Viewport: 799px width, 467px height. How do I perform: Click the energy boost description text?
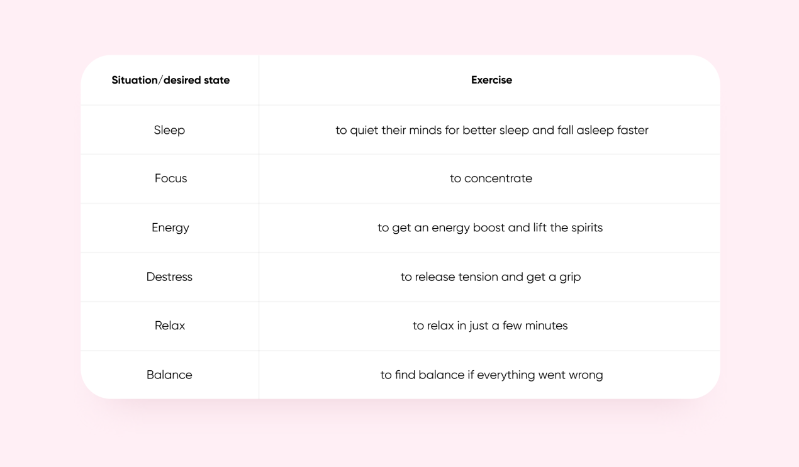coord(490,228)
